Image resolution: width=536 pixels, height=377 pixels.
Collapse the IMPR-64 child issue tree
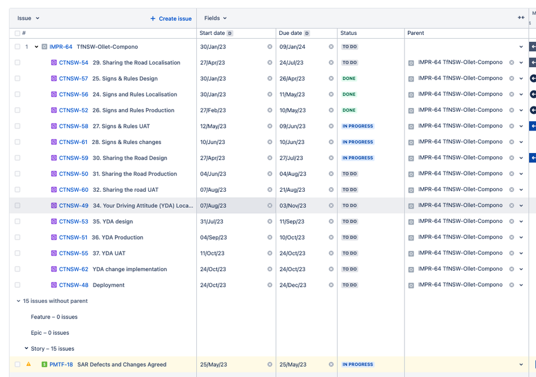click(x=36, y=47)
